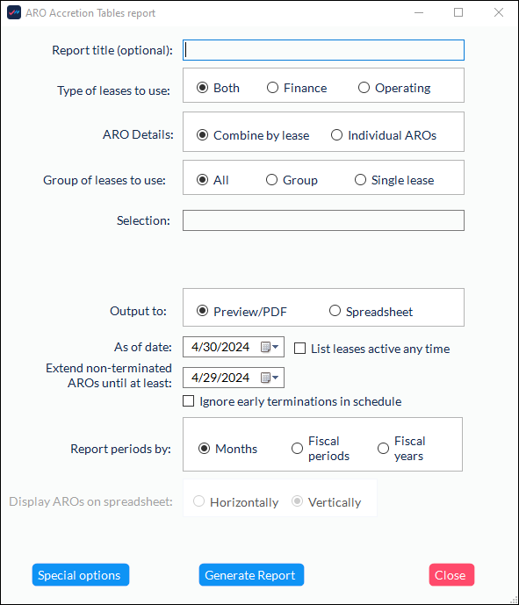The width and height of the screenshot is (519, 605).
Task: Click the red Close button
Action: [451, 575]
